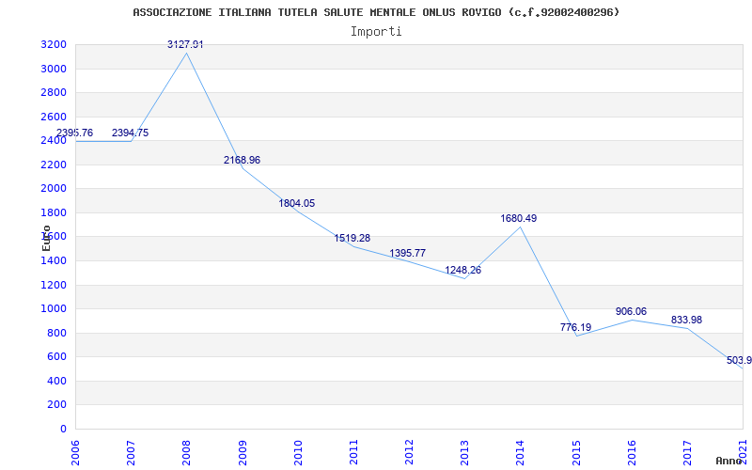Click the data label 833.98
The width and height of the screenshot is (752, 470).
(x=686, y=320)
